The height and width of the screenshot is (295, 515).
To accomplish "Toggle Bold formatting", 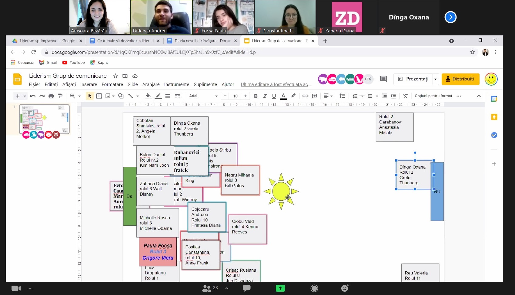I will pyautogui.click(x=256, y=96).
